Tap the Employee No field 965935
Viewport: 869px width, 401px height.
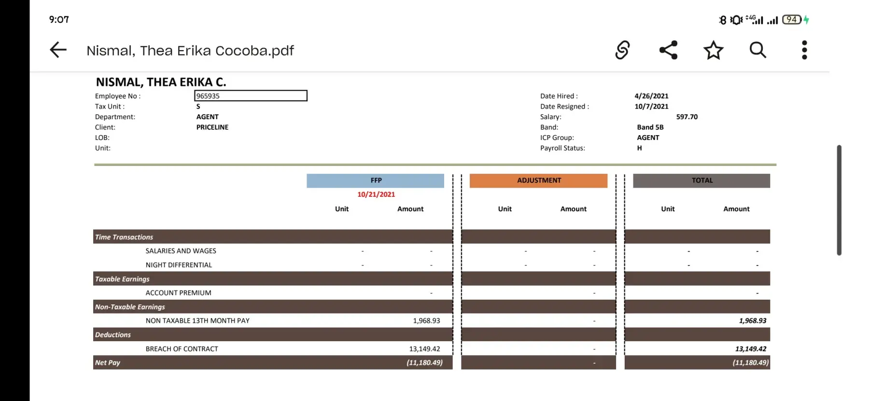tap(251, 96)
